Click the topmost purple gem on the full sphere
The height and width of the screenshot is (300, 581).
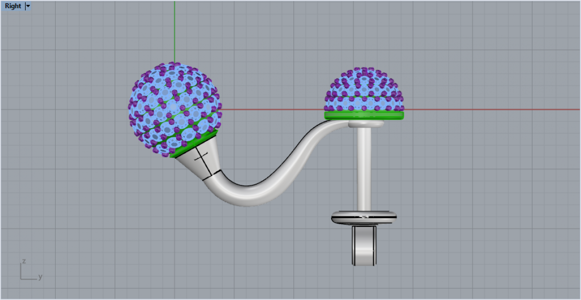point(173,65)
